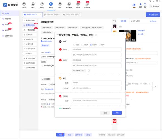Switch to third video tab AJwBCAAQOhgAIN...
This screenshot has width=162, height=139.
point(72,14)
